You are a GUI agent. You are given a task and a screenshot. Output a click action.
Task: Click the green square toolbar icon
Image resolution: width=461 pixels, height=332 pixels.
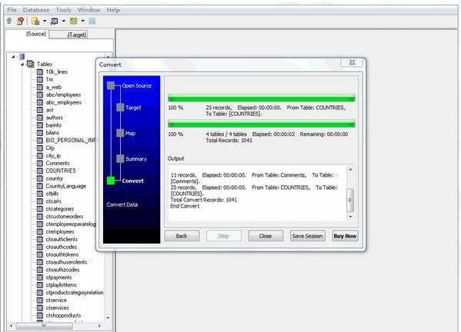(x=74, y=21)
